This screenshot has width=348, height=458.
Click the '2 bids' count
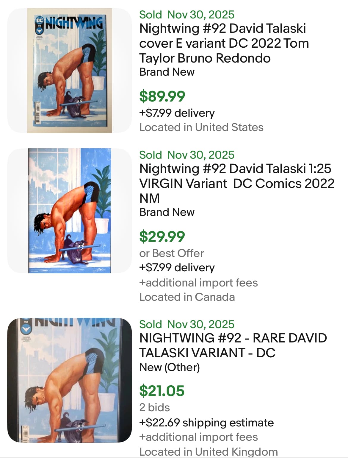[x=155, y=408]
